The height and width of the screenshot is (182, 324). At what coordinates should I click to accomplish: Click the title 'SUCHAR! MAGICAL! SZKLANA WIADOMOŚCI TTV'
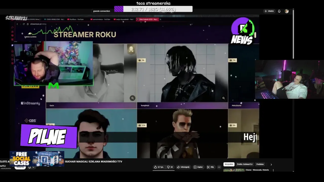point(93,162)
